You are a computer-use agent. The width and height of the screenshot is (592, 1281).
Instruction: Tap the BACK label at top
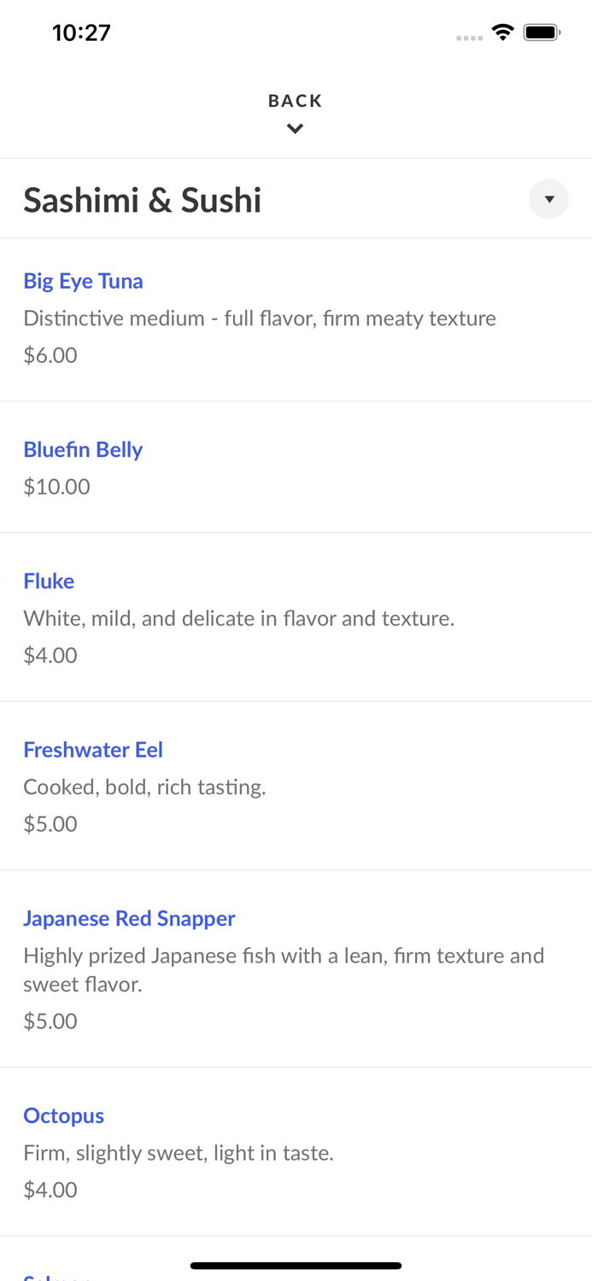[295, 100]
